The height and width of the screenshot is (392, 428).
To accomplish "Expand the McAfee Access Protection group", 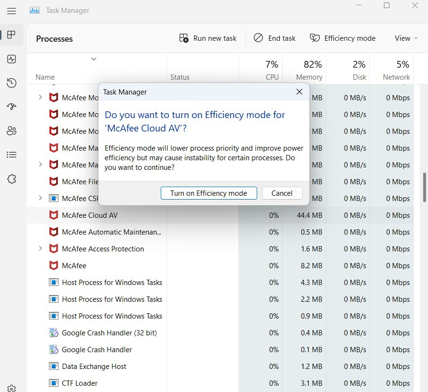I will tap(40, 249).
